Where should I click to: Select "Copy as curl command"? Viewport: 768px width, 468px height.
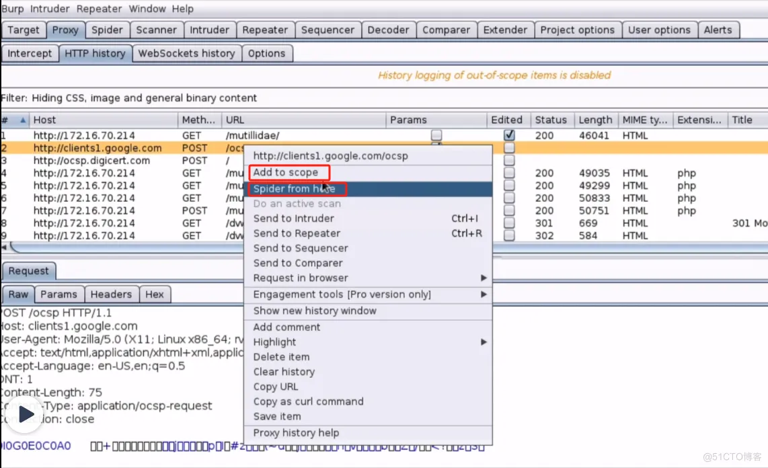[308, 401]
